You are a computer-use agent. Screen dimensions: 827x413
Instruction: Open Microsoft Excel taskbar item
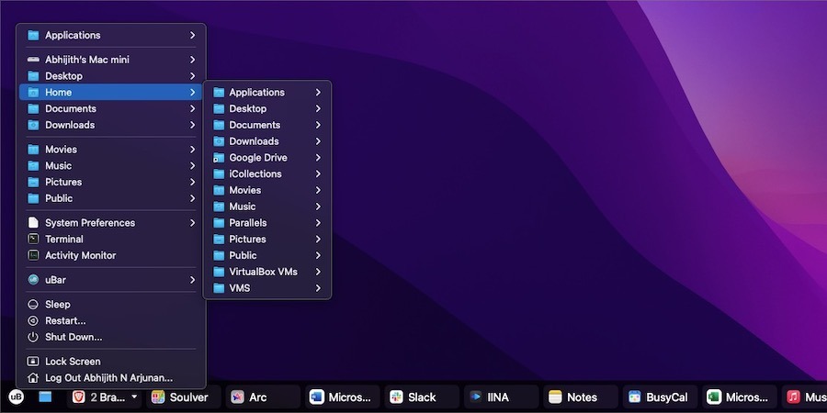[740, 397]
